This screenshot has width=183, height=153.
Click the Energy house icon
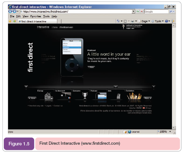tap(49, 96)
